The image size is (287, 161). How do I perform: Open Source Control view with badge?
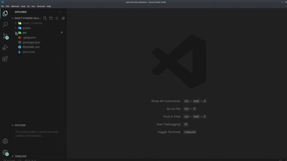click(5, 36)
